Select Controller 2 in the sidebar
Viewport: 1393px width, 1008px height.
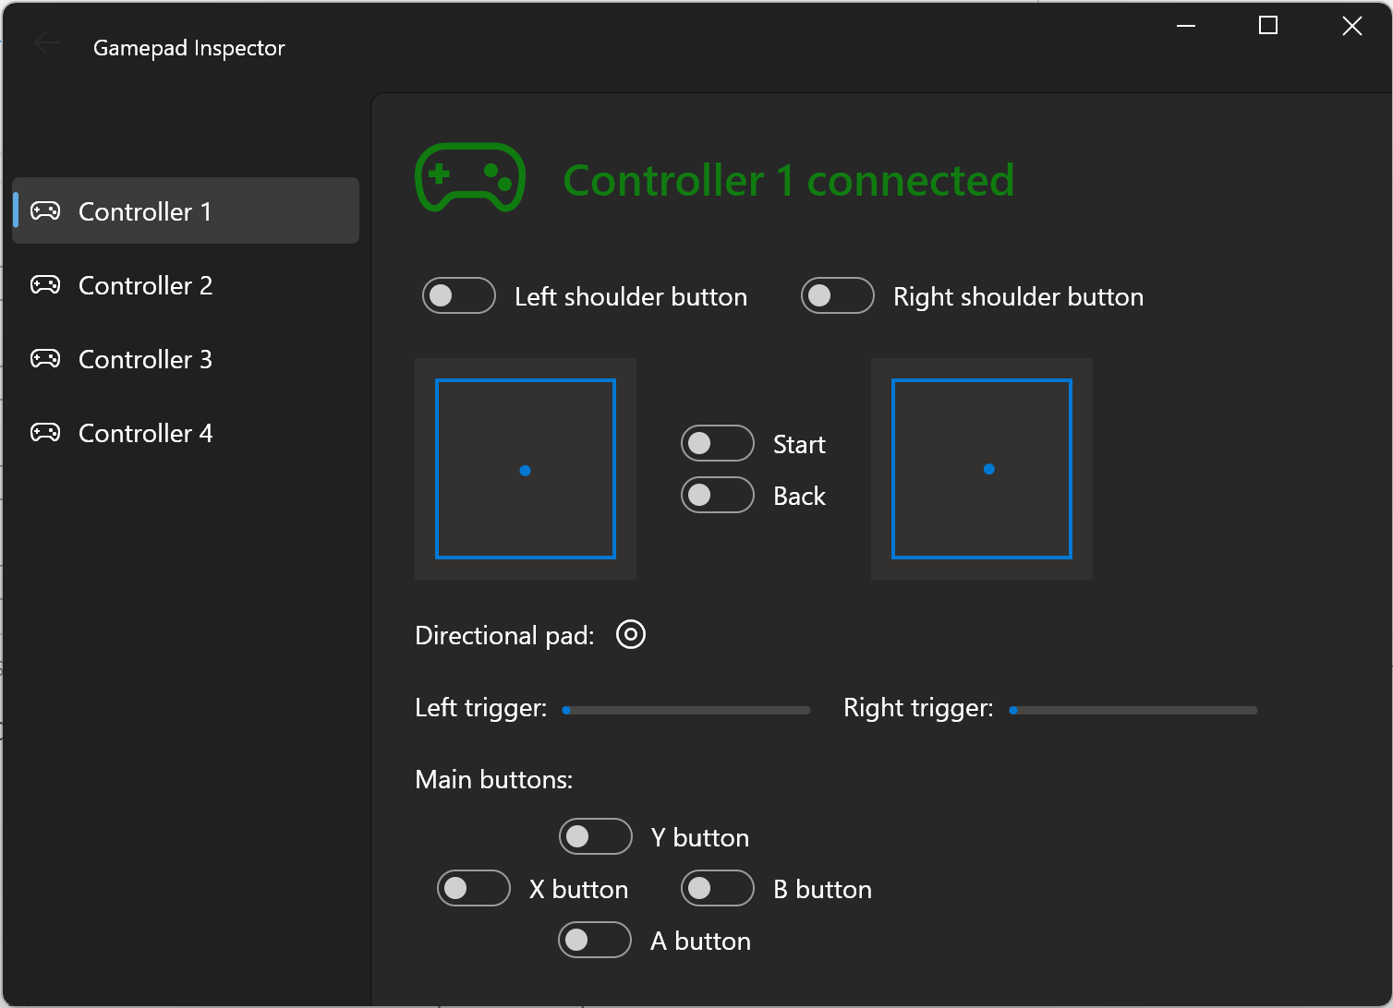point(145,285)
